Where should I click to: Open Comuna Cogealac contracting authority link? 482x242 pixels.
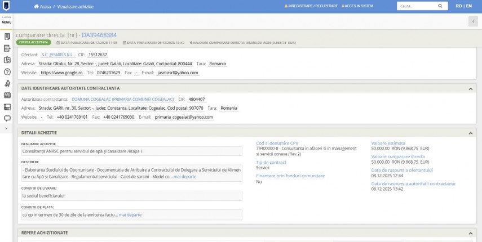click(123, 99)
